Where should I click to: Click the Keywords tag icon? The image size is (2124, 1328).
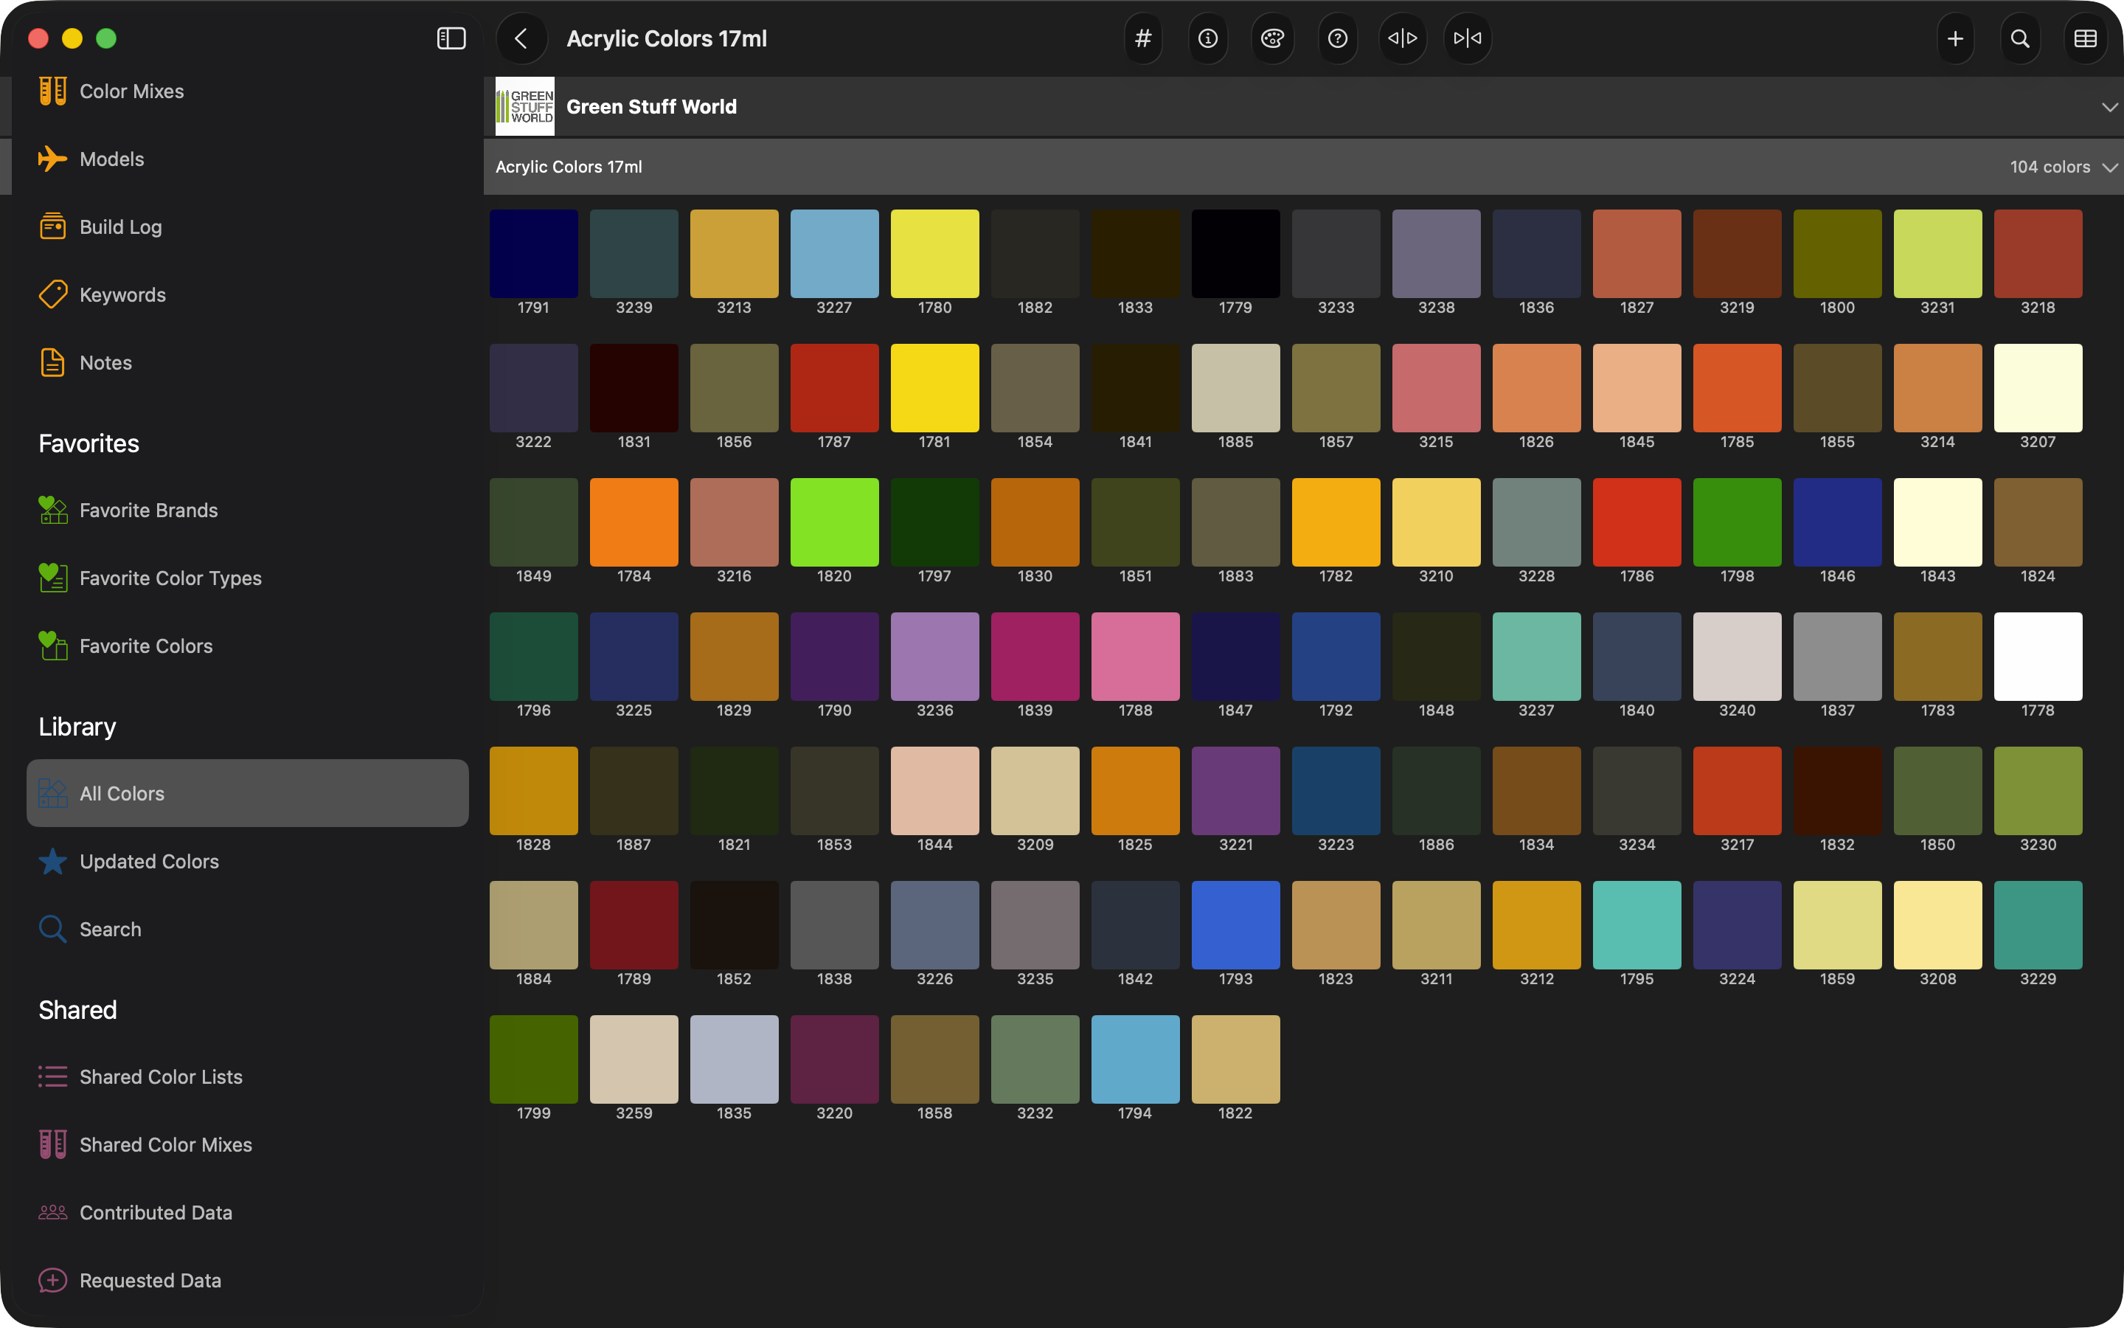click(52, 294)
